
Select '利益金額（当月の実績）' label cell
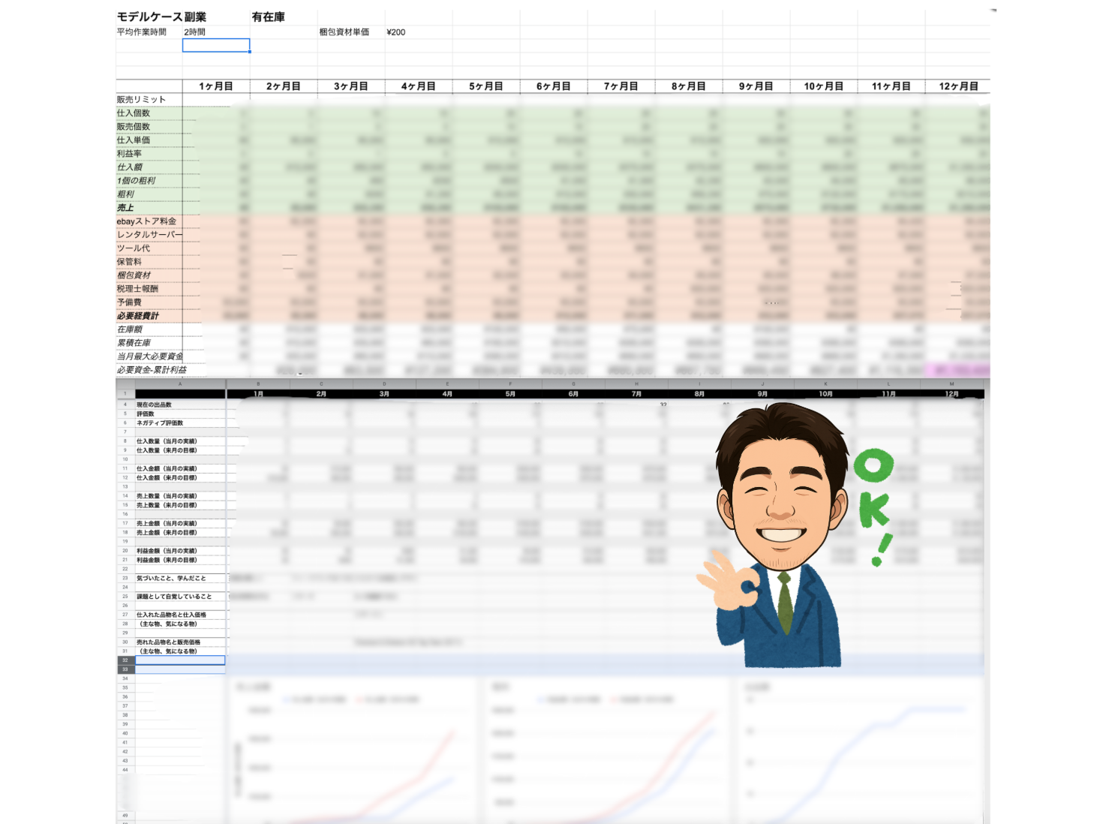click(167, 551)
